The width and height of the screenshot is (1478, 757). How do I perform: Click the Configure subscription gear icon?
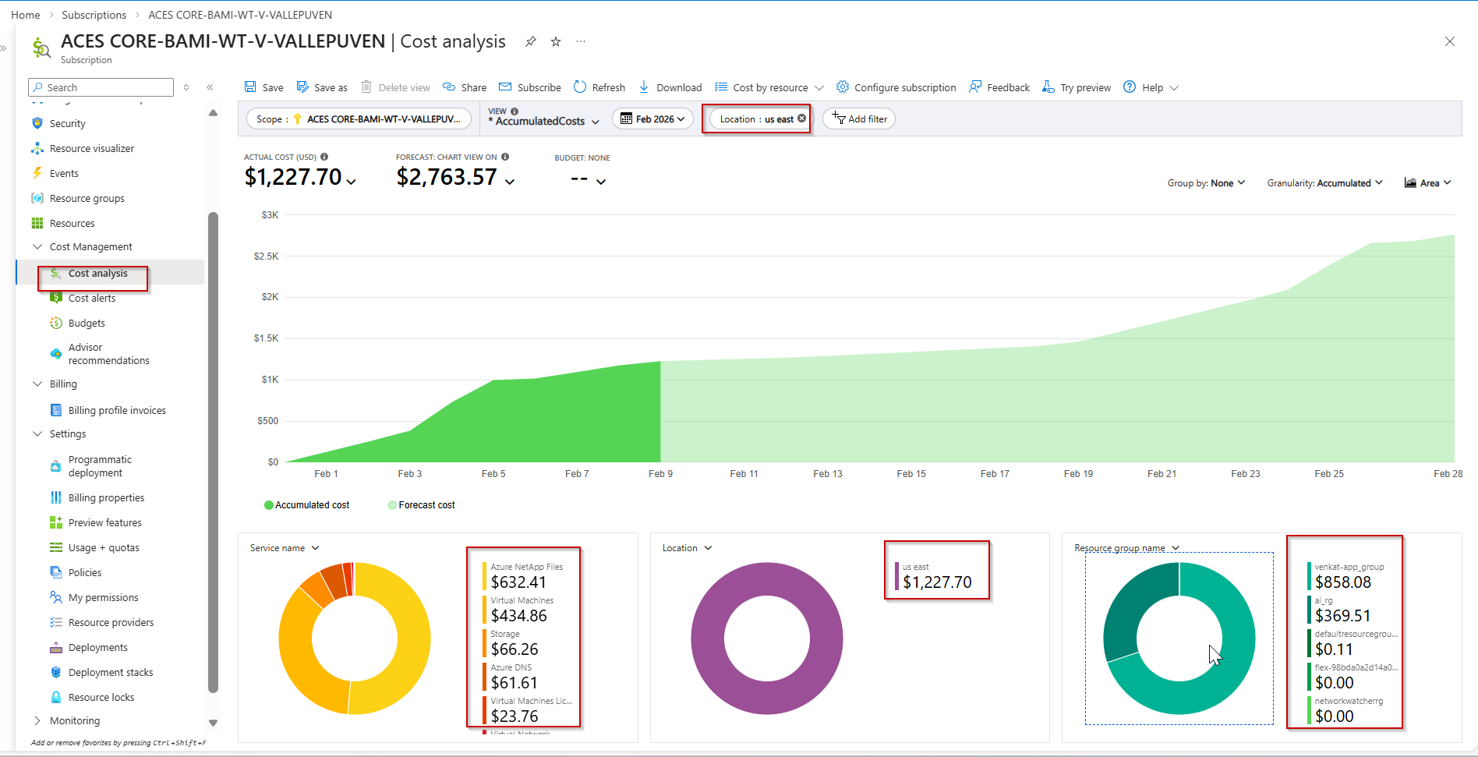(x=843, y=87)
